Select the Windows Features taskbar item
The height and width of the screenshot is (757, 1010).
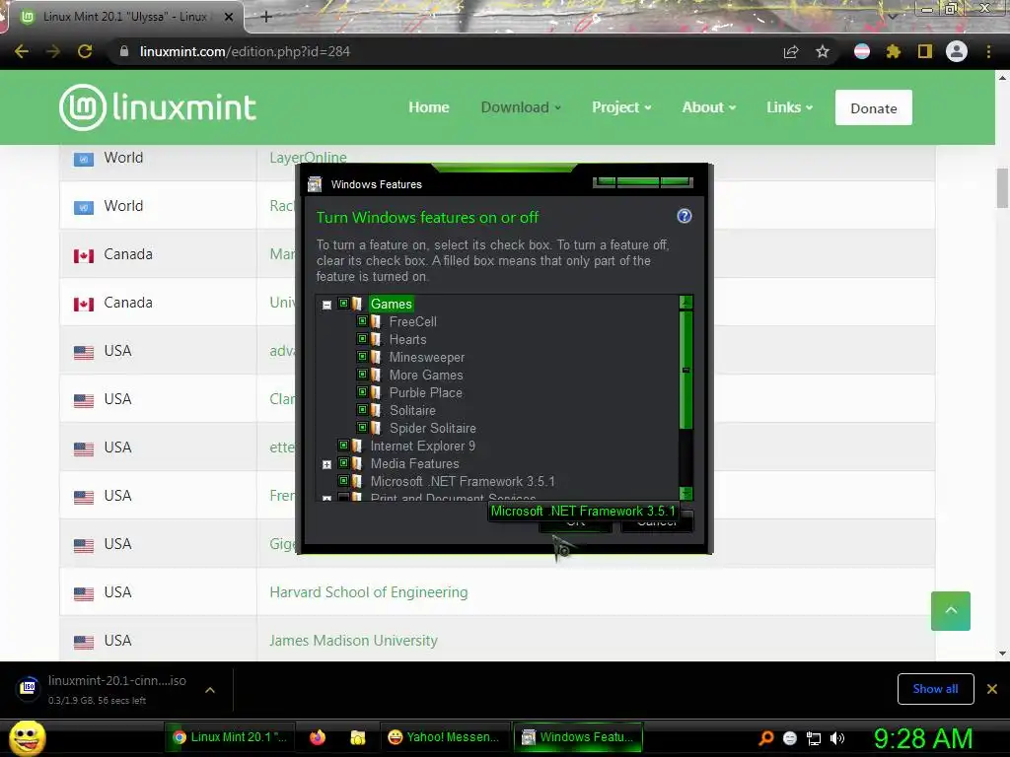tap(579, 737)
